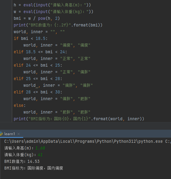Click the console input value 41
The width and height of the screenshot is (171, 179).
(40, 155)
